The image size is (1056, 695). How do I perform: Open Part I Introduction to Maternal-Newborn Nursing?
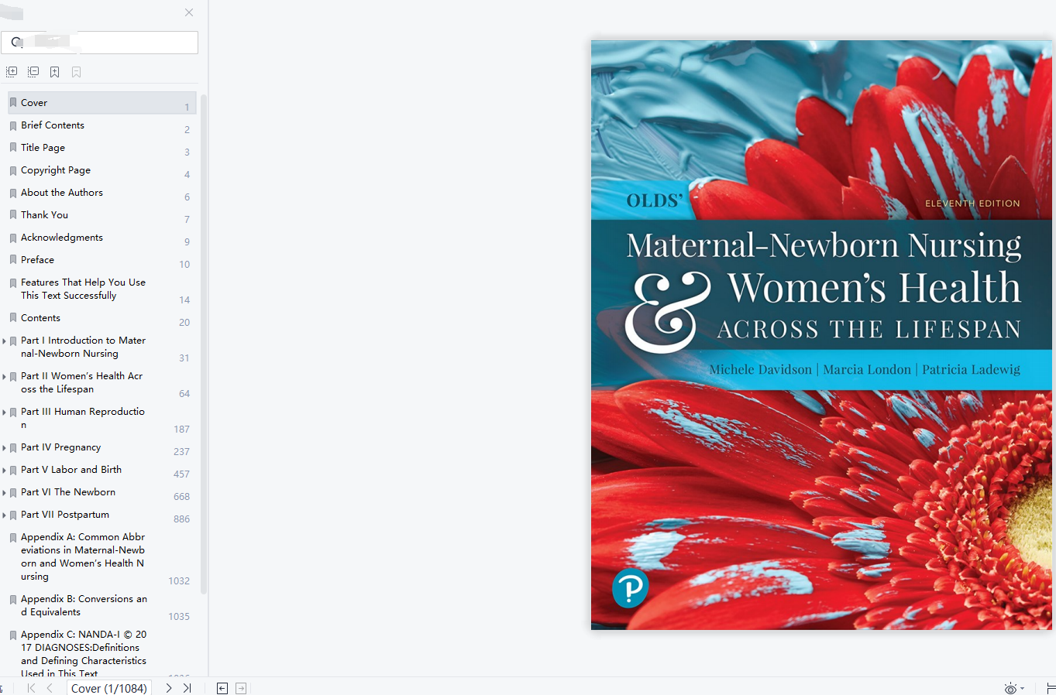click(x=83, y=347)
